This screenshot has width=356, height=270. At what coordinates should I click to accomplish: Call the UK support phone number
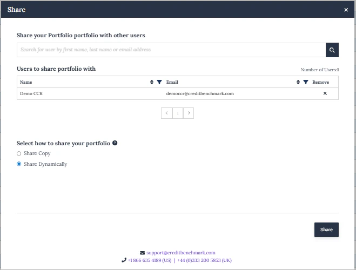204,260
